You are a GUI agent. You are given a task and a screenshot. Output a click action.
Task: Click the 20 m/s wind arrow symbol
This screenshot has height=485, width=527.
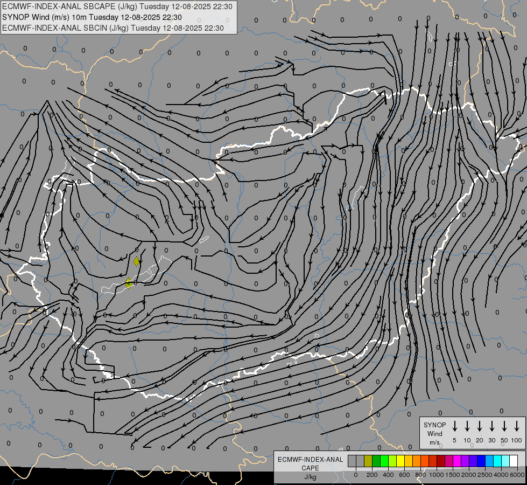point(479,426)
